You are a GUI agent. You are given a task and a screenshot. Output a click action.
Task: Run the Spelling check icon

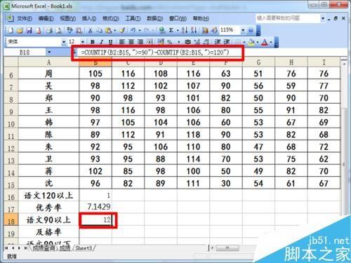[x=70, y=30]
